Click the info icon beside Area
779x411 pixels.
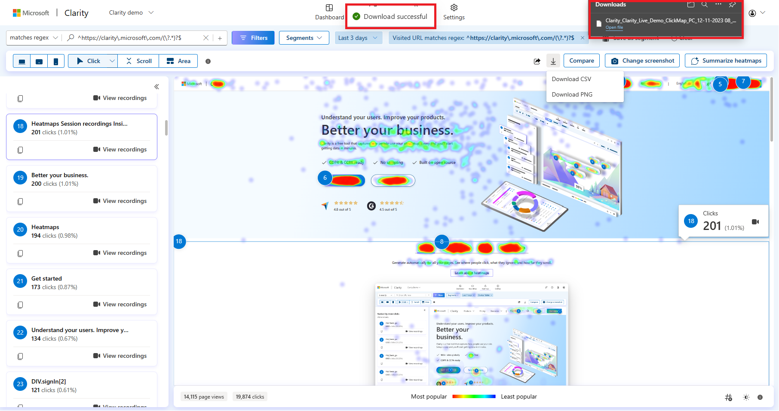click(x=208, y=61)
